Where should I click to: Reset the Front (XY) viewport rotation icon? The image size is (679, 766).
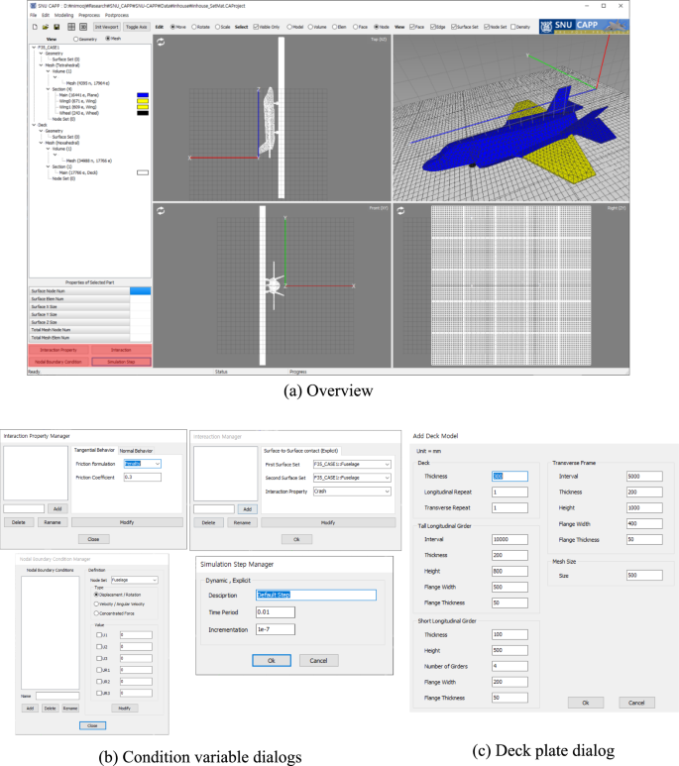click(x=161, y=210)
